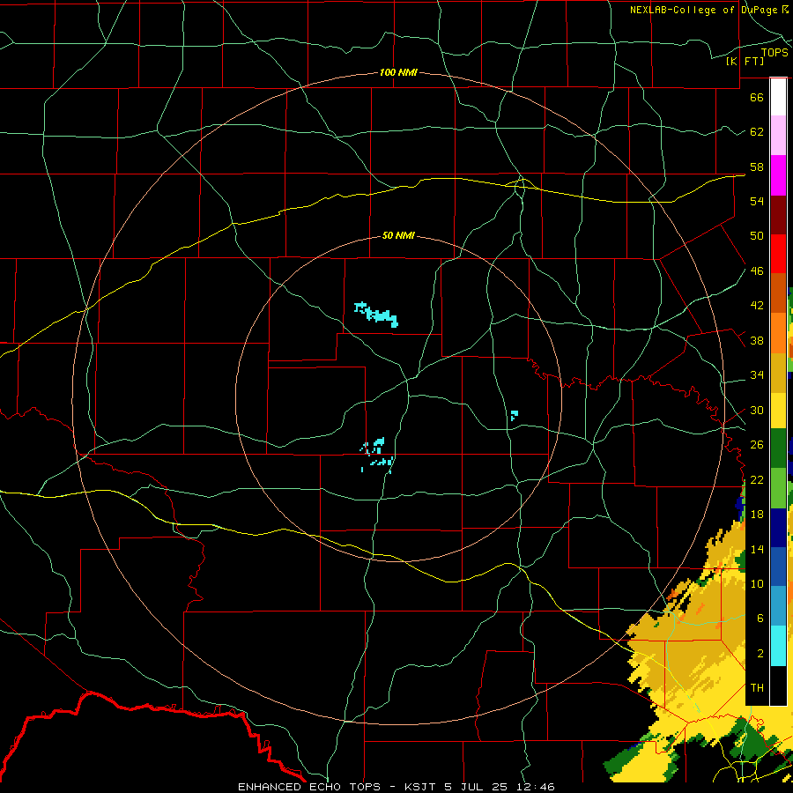Click the NEXLAB-College of DuPage label
The image size is (793, 793).
(x=708, y=10)
